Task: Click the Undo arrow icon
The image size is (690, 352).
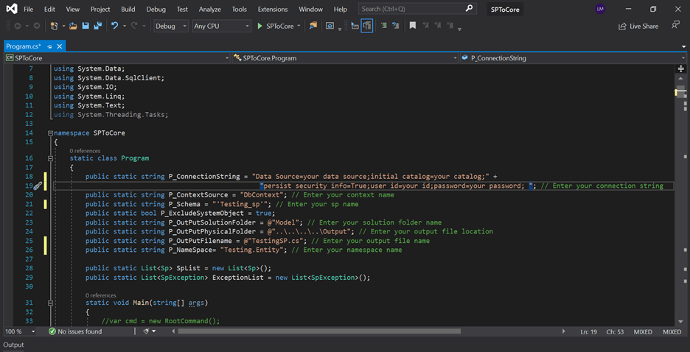Action: 114,26
